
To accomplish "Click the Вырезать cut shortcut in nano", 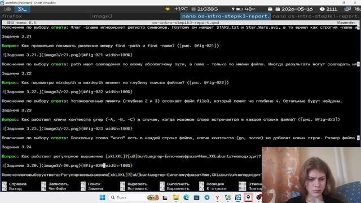I will [134, 184].
